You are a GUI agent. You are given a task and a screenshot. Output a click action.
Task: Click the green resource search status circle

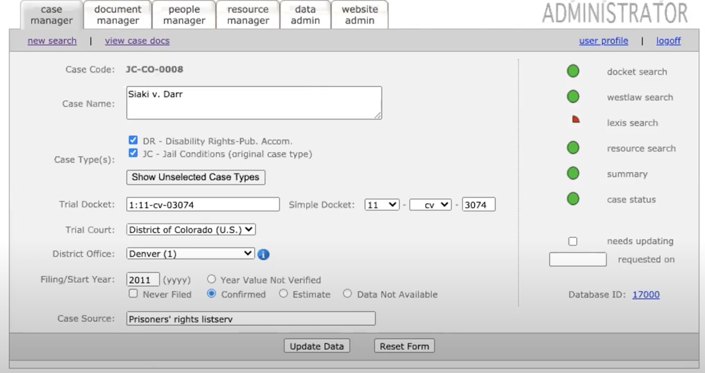573,148
